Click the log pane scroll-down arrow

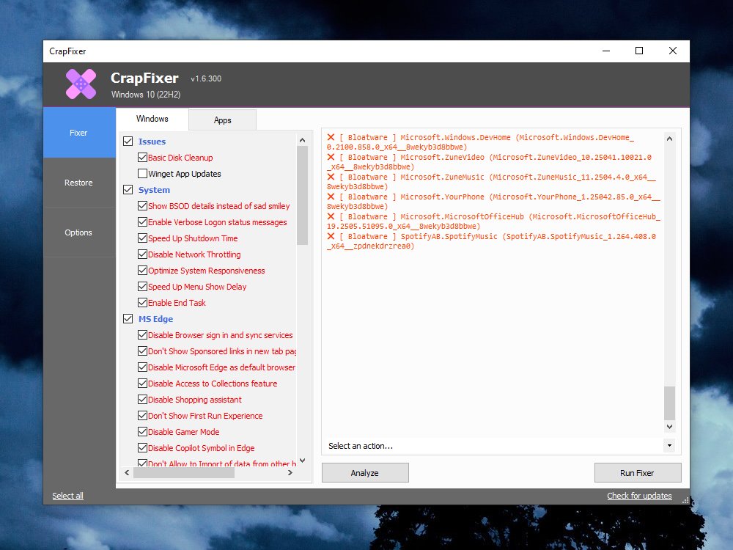(669, 427)
